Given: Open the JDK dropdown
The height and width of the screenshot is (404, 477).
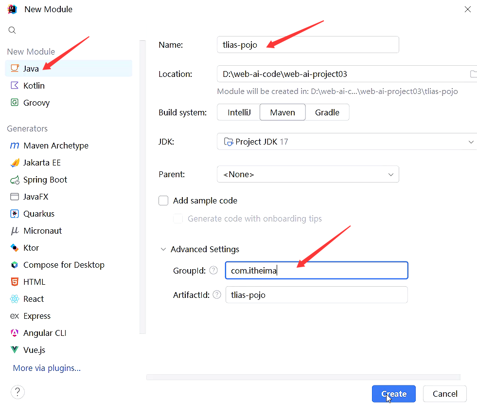Looking at the screenshot, I should (347, 142).
